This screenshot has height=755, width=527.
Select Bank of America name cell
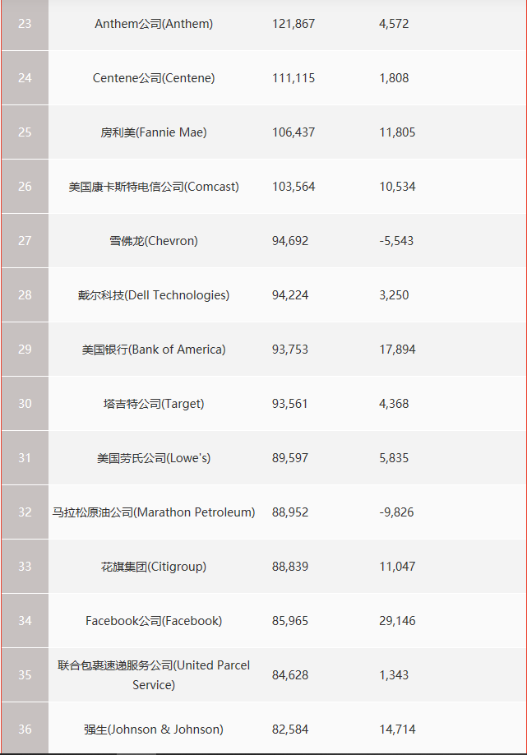[154, 350]
